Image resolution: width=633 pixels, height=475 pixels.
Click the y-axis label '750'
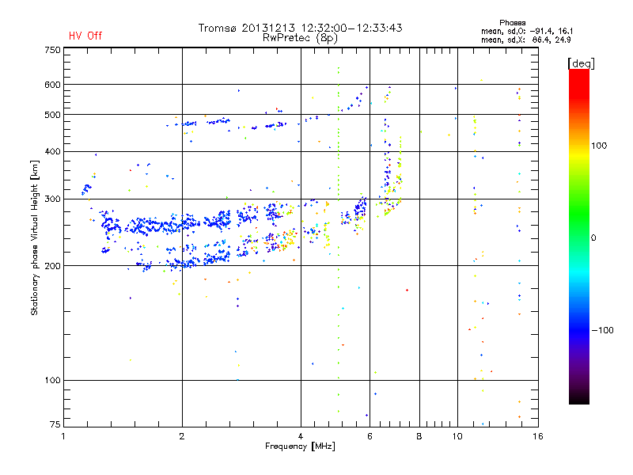(x=52, y=50)
